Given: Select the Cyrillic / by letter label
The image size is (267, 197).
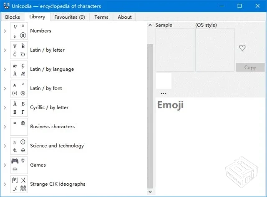Looking at the screenshot, I should tap(49, 107).
